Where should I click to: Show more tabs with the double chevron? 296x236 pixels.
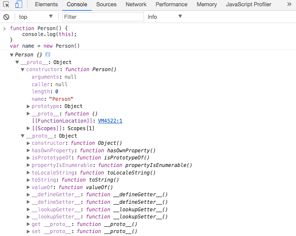pos(289,5)
